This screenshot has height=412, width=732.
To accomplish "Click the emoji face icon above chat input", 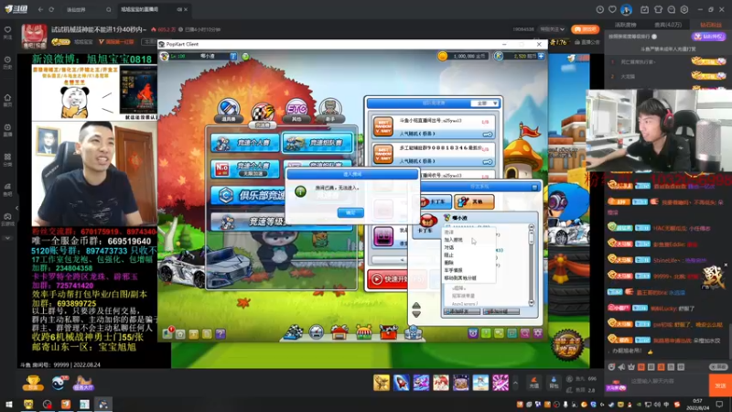I will pos(611,367).
